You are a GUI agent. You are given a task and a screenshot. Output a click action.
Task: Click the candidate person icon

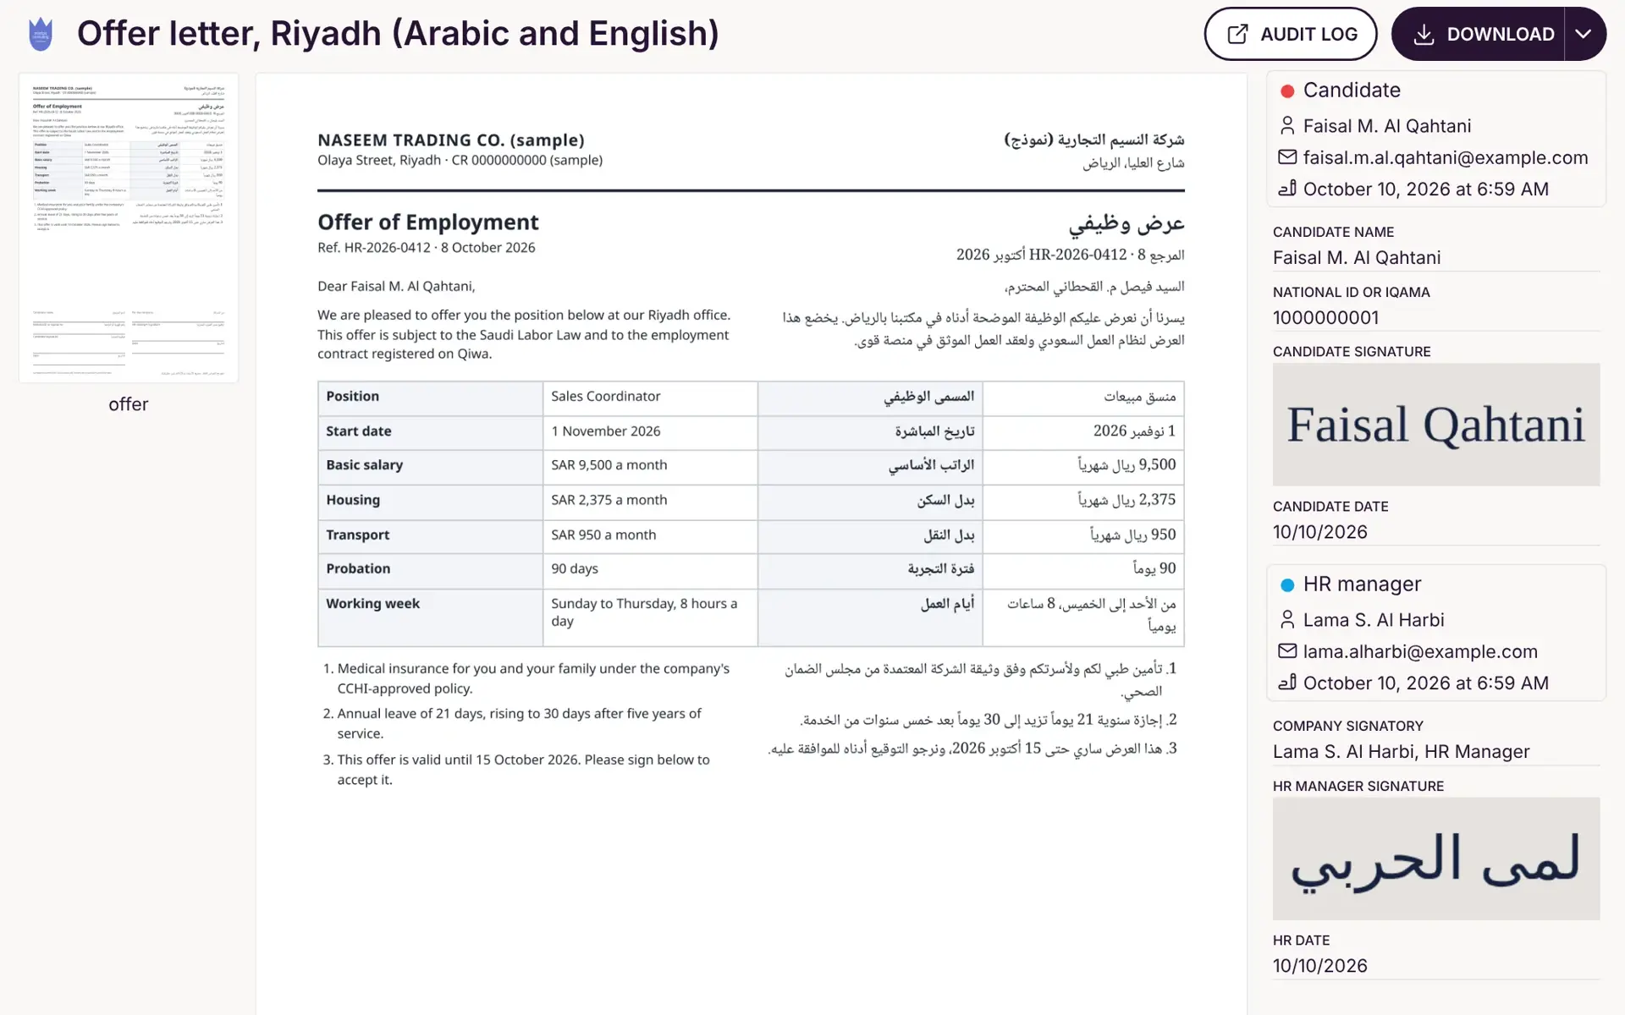(x=1287, y=126)
